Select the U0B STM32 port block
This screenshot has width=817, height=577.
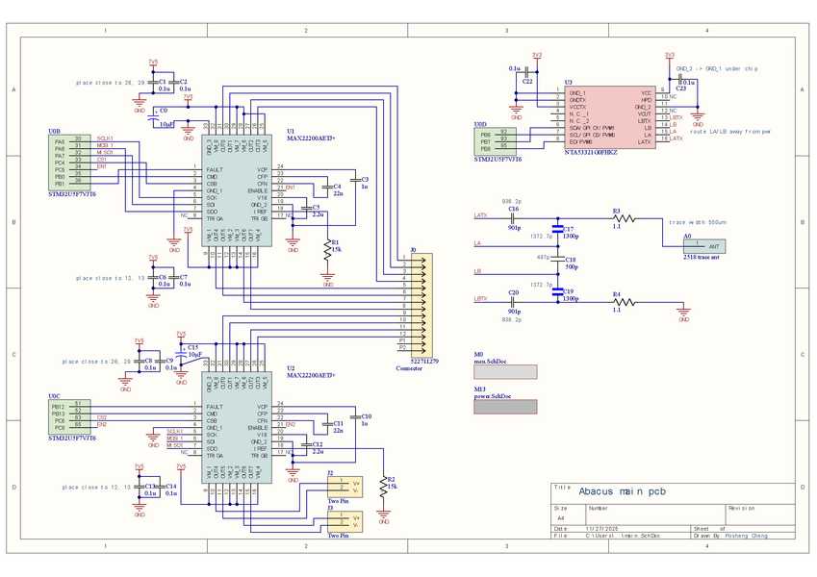tap(71, 162)
